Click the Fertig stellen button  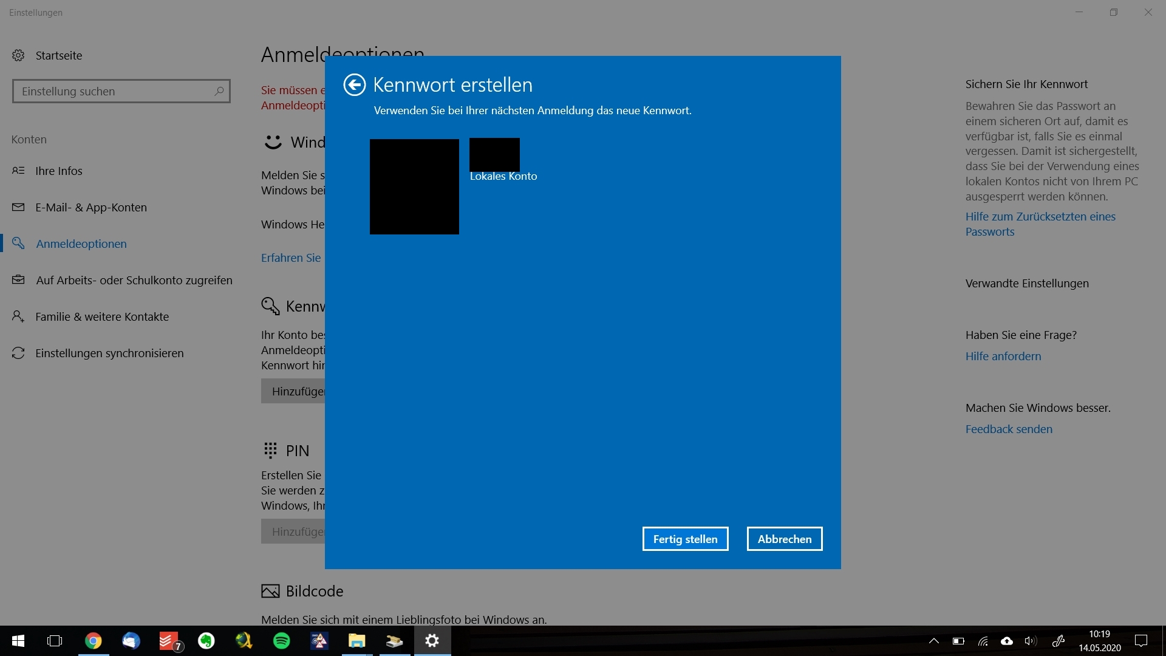click(x=685, y=539)
